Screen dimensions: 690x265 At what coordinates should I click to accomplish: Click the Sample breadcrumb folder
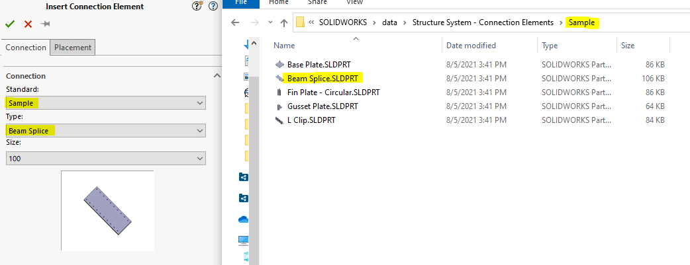click(582, 22)
